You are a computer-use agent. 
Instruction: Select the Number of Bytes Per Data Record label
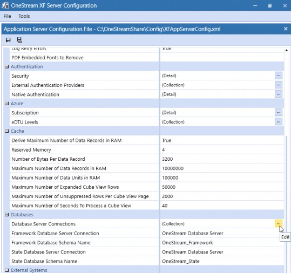coord(48,159)
